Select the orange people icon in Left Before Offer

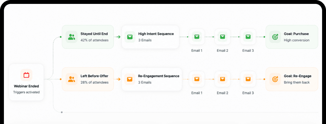coord(71,79)
